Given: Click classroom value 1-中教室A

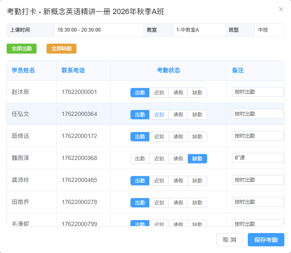Looking at the screenshot, I should 187,30.
